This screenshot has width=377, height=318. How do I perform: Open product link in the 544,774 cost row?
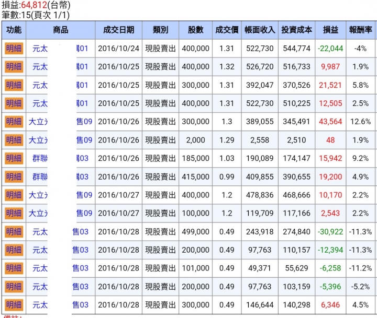tap(60, 49)
